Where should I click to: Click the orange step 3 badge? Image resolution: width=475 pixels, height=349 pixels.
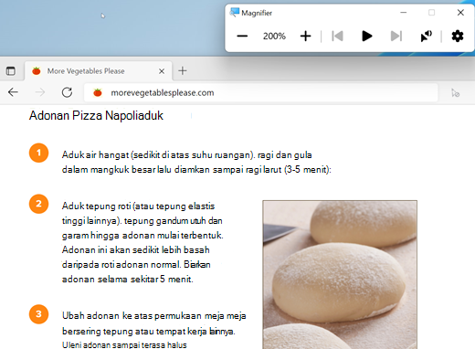click(38, 314)
